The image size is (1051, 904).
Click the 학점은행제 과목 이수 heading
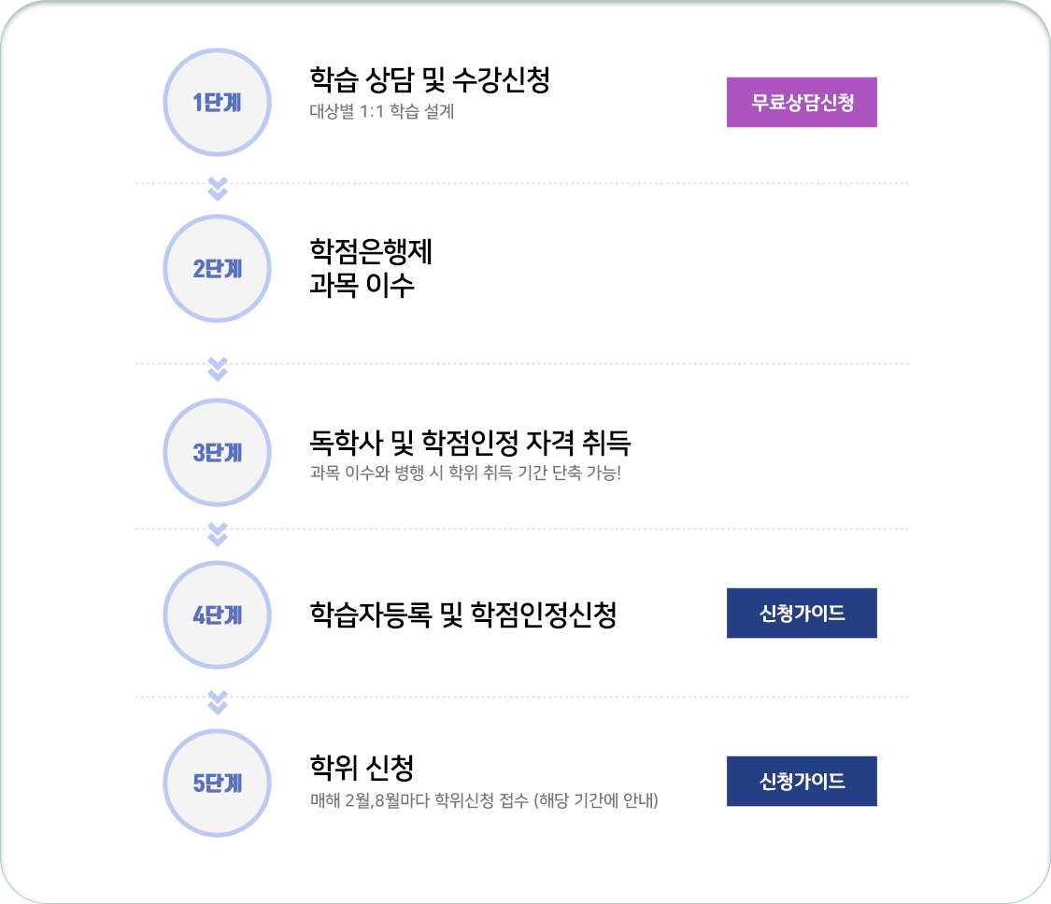371,268
